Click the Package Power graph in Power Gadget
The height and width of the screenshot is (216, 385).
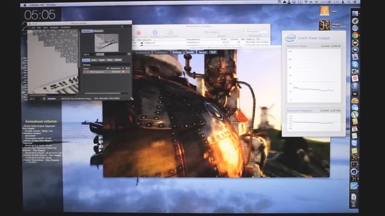pyautogui.click(x=314, y=76)
